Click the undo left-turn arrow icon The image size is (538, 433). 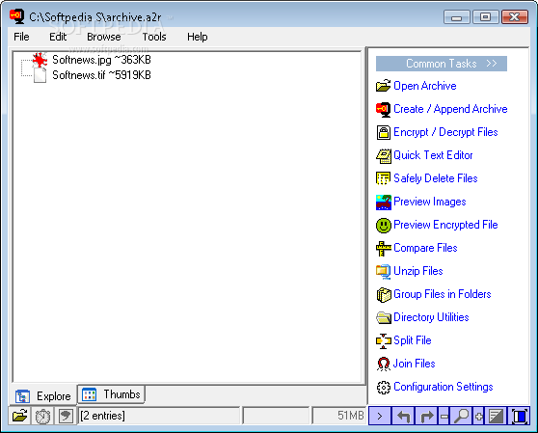[x=403, y=416]
